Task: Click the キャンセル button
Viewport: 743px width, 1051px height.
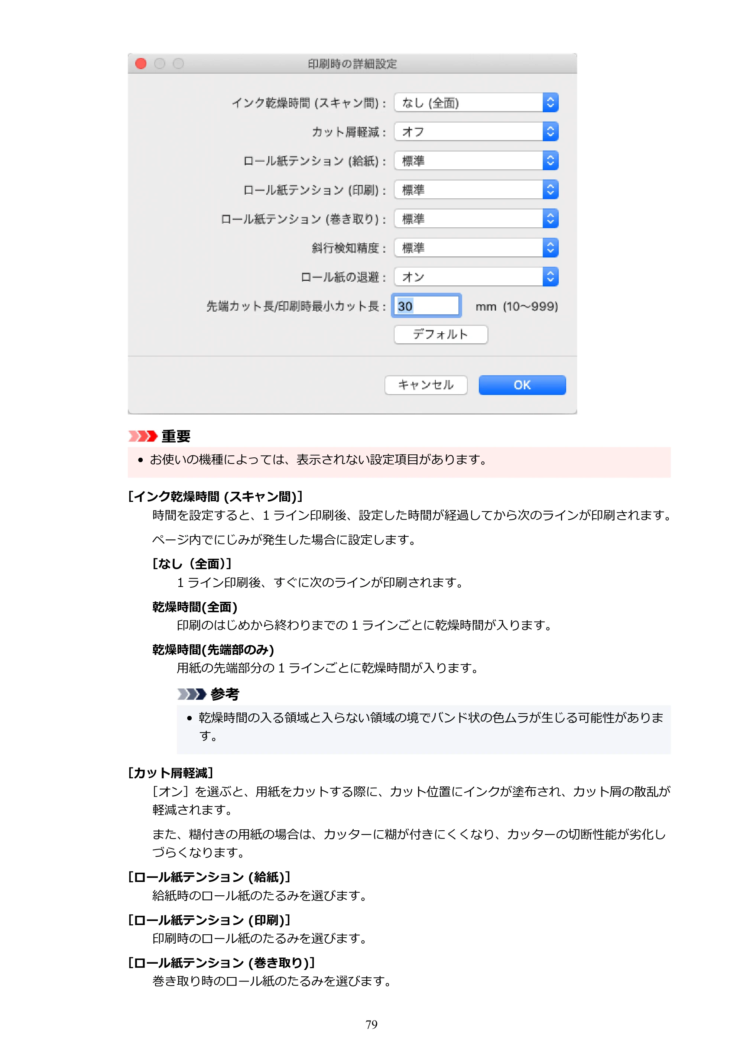Action: [426, 385]
